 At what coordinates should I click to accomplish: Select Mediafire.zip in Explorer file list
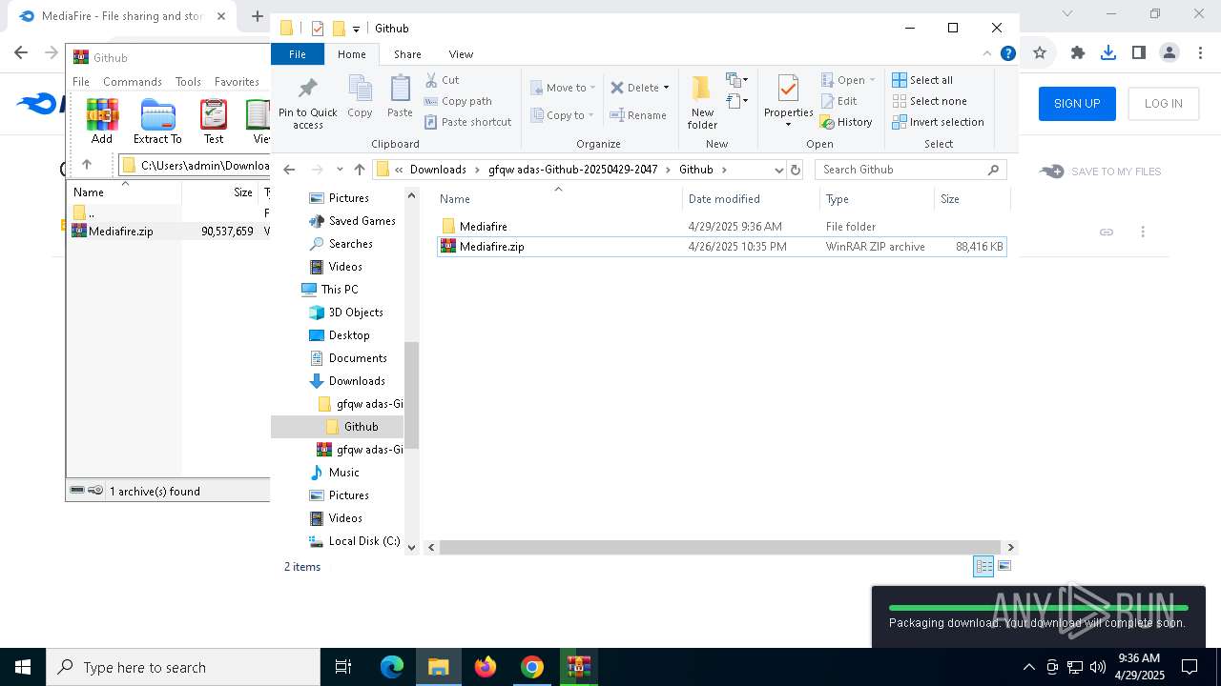tap(721, 247)
